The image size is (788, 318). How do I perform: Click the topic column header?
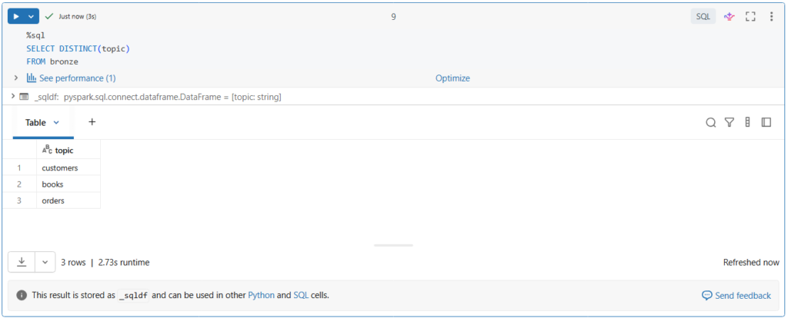click(64, 151)
